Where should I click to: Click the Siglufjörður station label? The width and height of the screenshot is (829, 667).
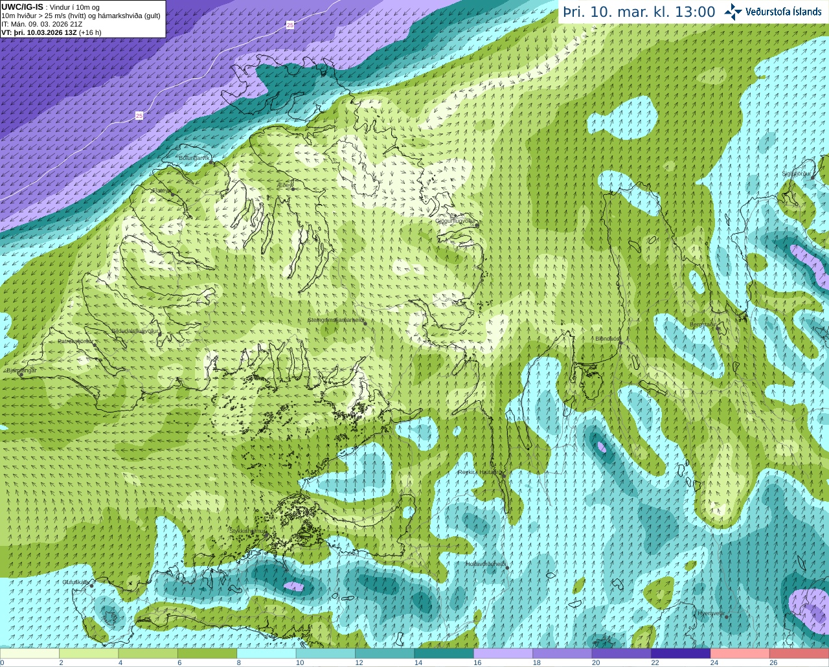pos(796,174)
